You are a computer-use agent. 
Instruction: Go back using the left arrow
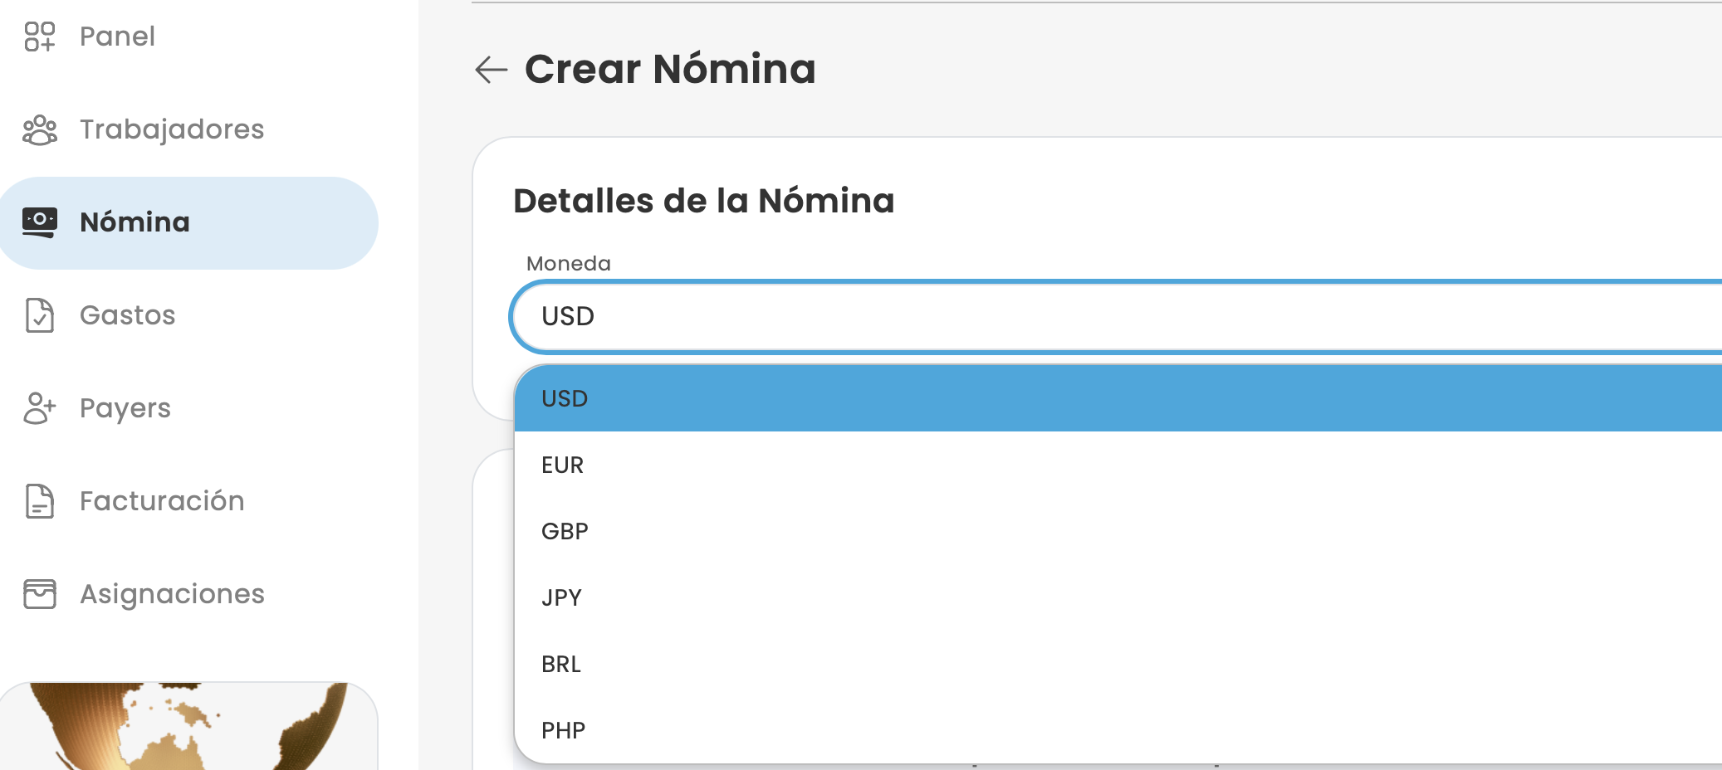pyautogui.click(x=491, y=70)
